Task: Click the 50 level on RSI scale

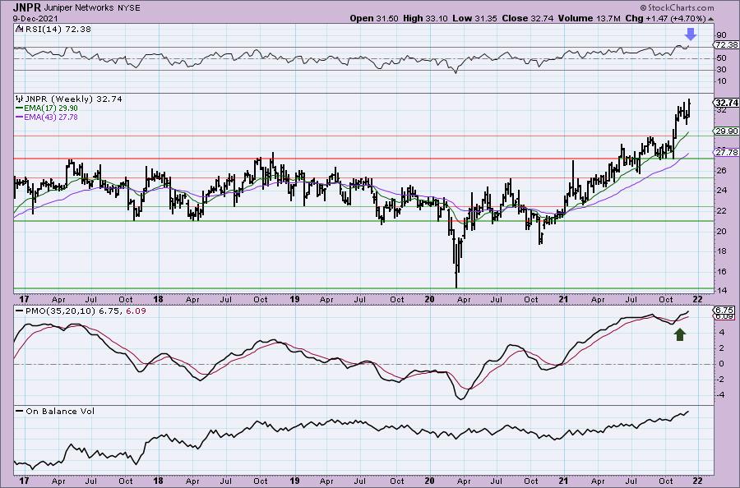Action: coord(721,58)
